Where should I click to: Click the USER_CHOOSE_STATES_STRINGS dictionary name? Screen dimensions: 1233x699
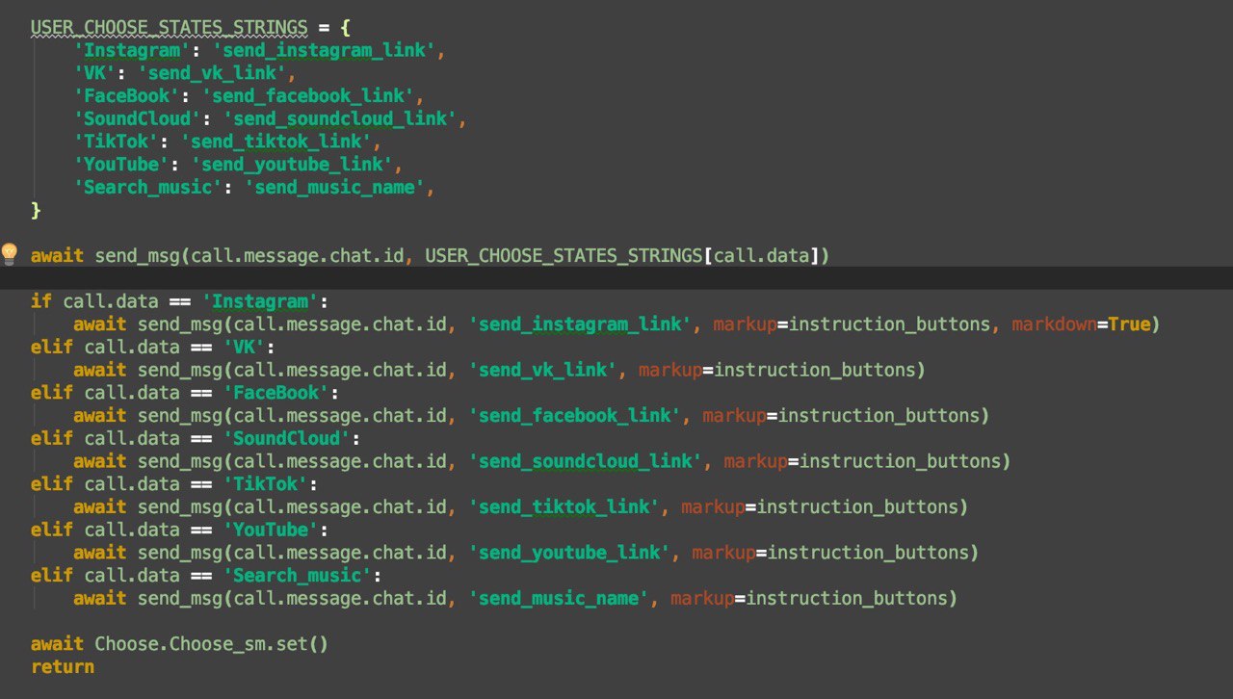tap(169, 27)
